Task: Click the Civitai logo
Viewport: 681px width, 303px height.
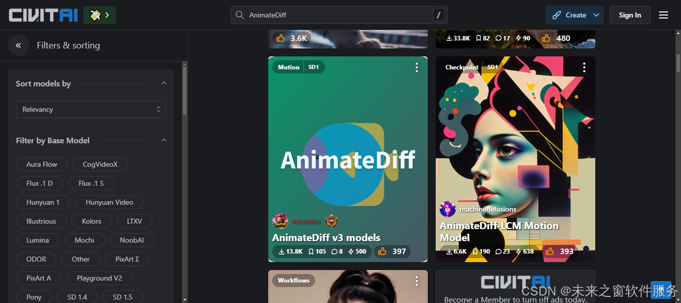Action: [x=43, y=15]
